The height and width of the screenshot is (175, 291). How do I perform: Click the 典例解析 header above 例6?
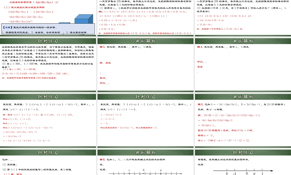(x=145, y=153)
